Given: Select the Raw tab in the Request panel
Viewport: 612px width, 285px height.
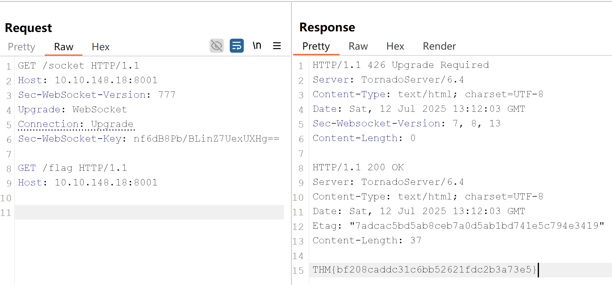Looking at the screenshot, I should point(63,47).
